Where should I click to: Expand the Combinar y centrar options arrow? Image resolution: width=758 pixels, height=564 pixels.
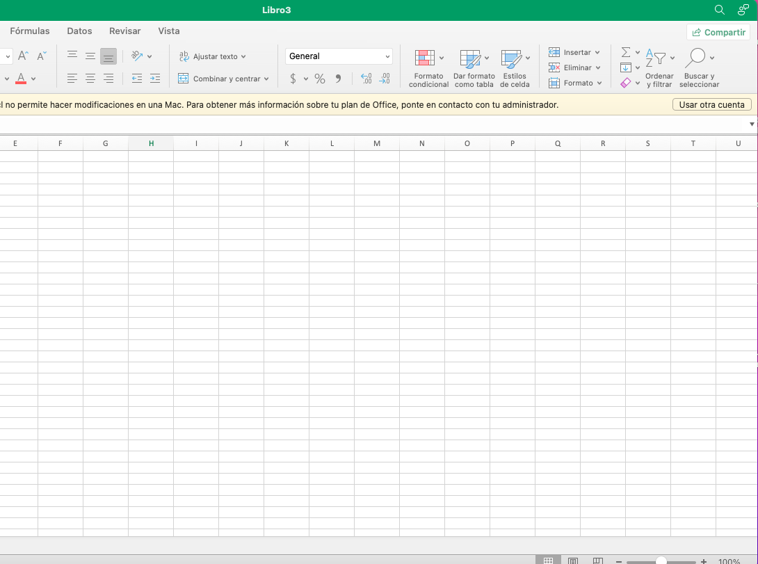[266, 79]
